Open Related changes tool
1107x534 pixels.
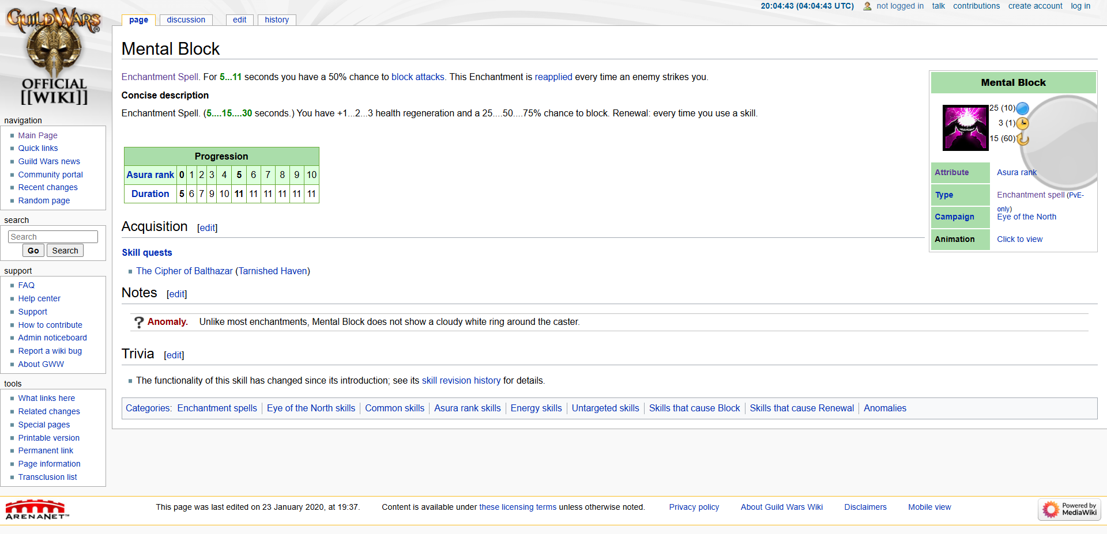49,411
